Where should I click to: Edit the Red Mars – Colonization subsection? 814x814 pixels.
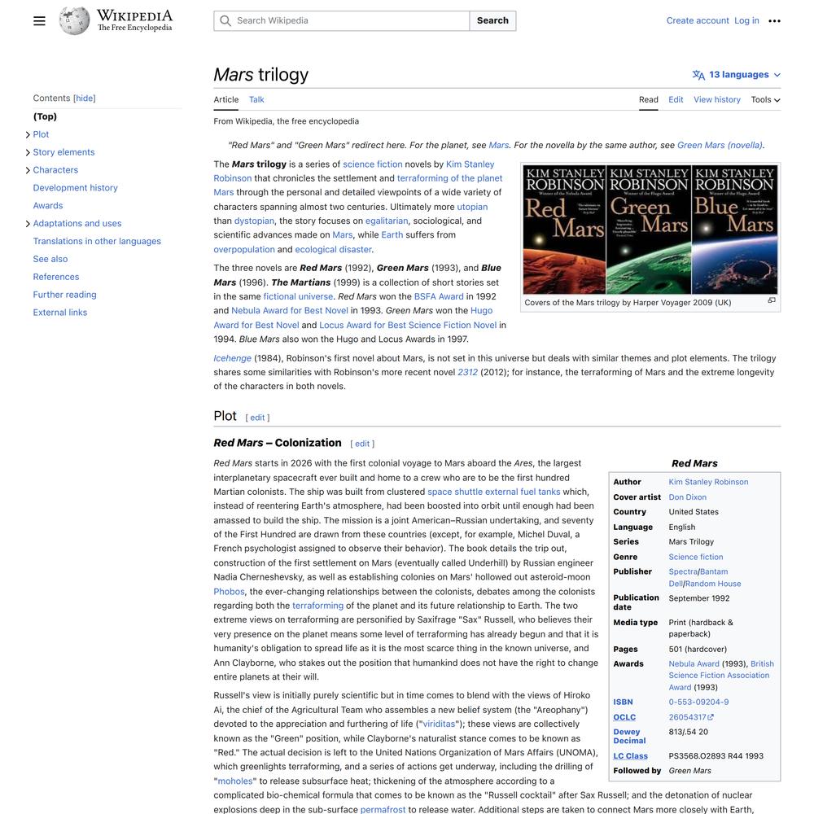(362, 444)
